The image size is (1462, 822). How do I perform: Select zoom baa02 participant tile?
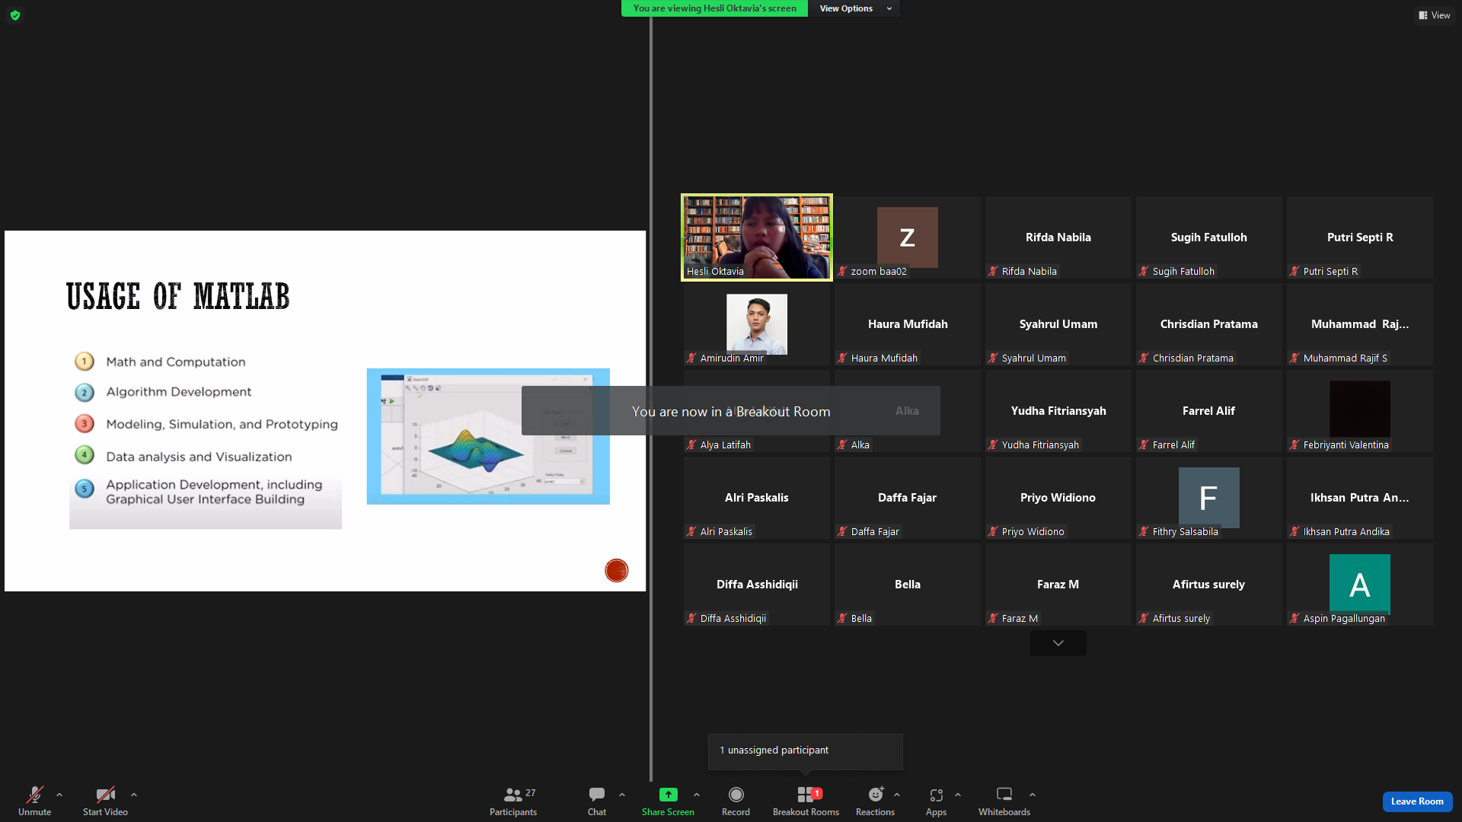908,237
